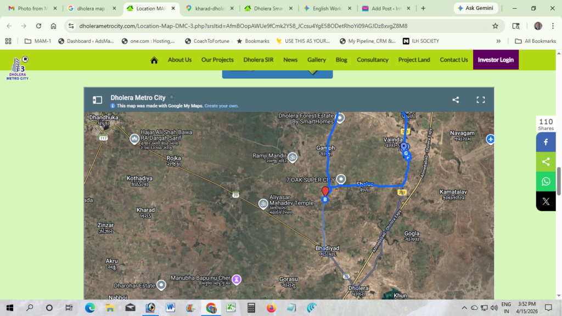Open the site information icon in address bar
This screenshot has height=316, width=562.
[x=71, y=26]
